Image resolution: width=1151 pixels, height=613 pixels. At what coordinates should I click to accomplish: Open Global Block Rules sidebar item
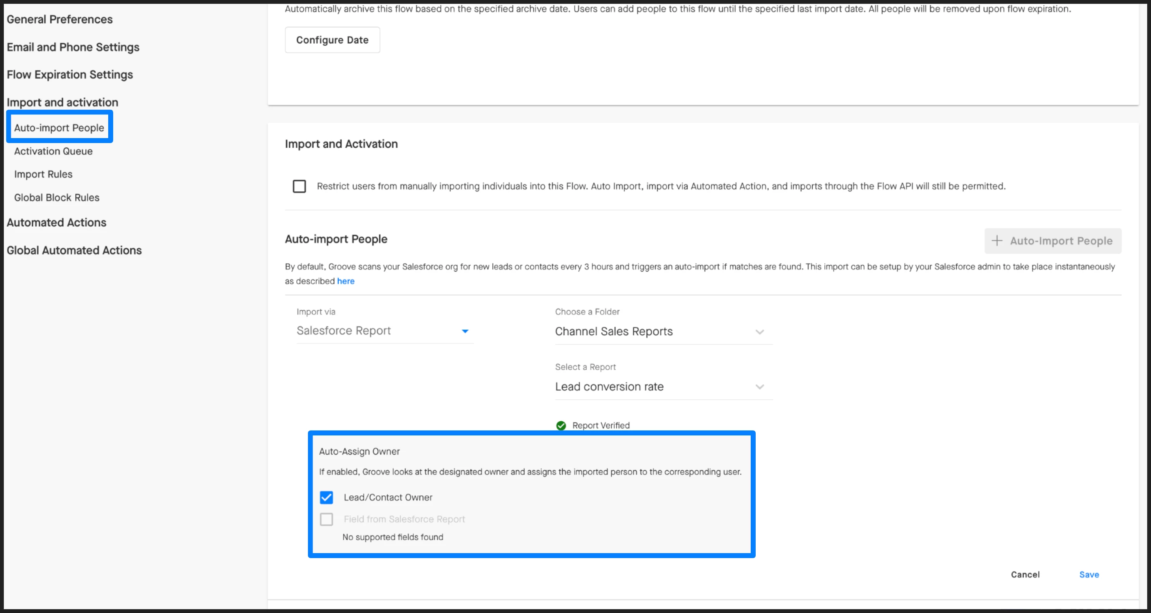57,198
